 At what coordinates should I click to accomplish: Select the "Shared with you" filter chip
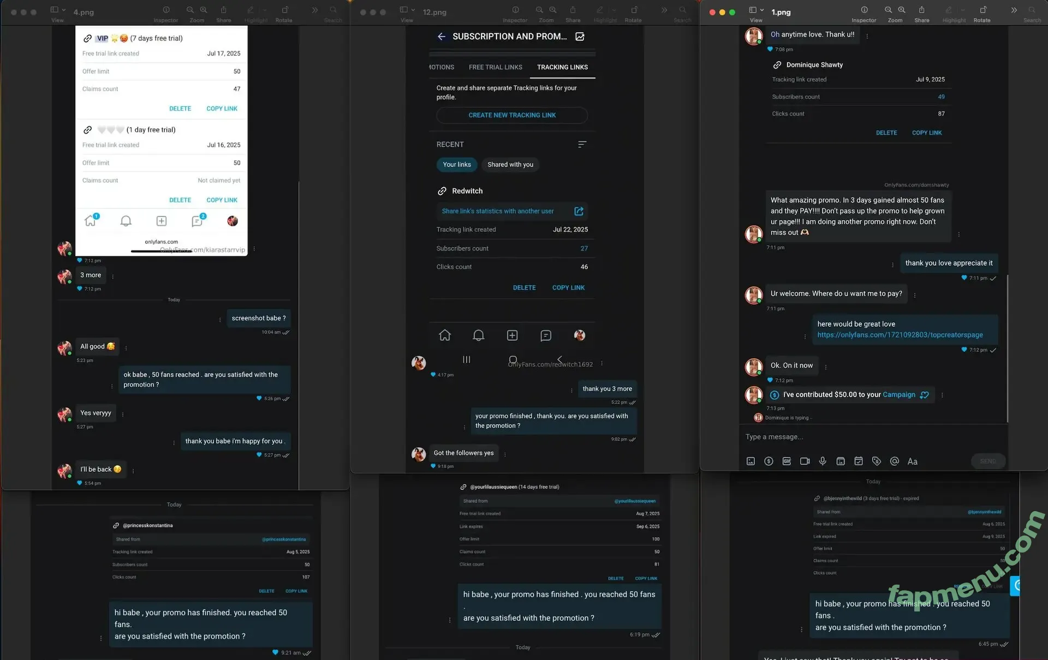[x=510, y=164]
